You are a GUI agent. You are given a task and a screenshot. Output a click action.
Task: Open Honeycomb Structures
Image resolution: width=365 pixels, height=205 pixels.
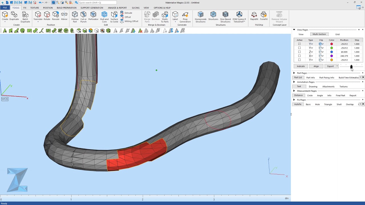coord(200,17)
